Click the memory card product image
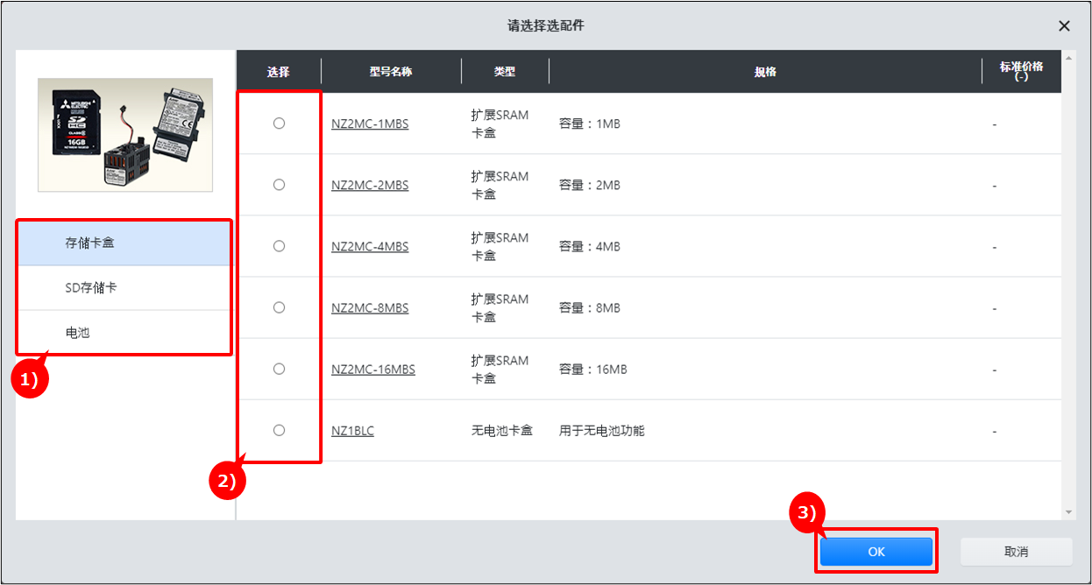The height and width of the screenshot is (585, 1092). click(x=124, y=135)
